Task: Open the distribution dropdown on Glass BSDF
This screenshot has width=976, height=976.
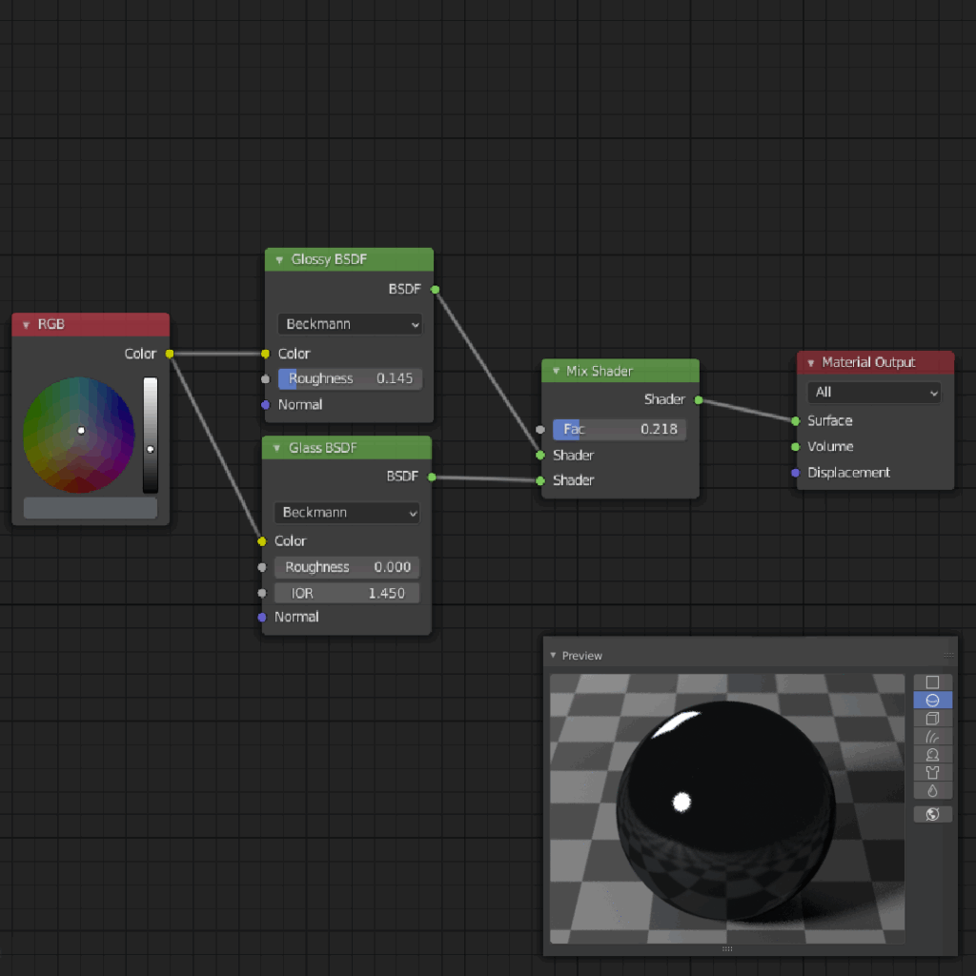Action: [x=347, y=513]
